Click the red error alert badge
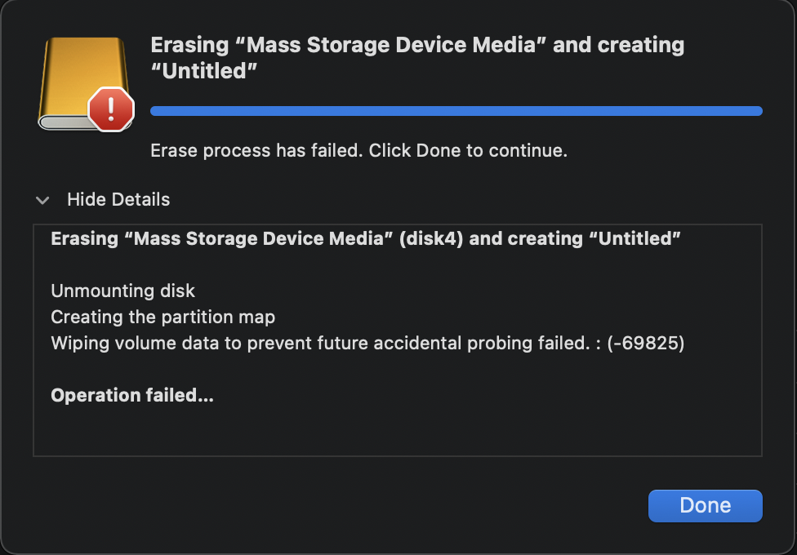Image resolution: width=797 pixels, height=555 pixels. coord(111,108)
